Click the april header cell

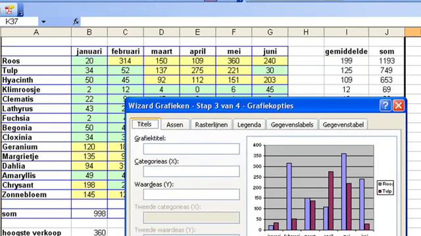coord(197,51)
